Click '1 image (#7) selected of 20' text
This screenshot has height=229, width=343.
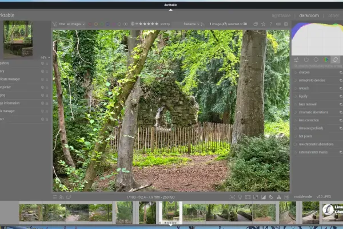[x=228, y=24]
